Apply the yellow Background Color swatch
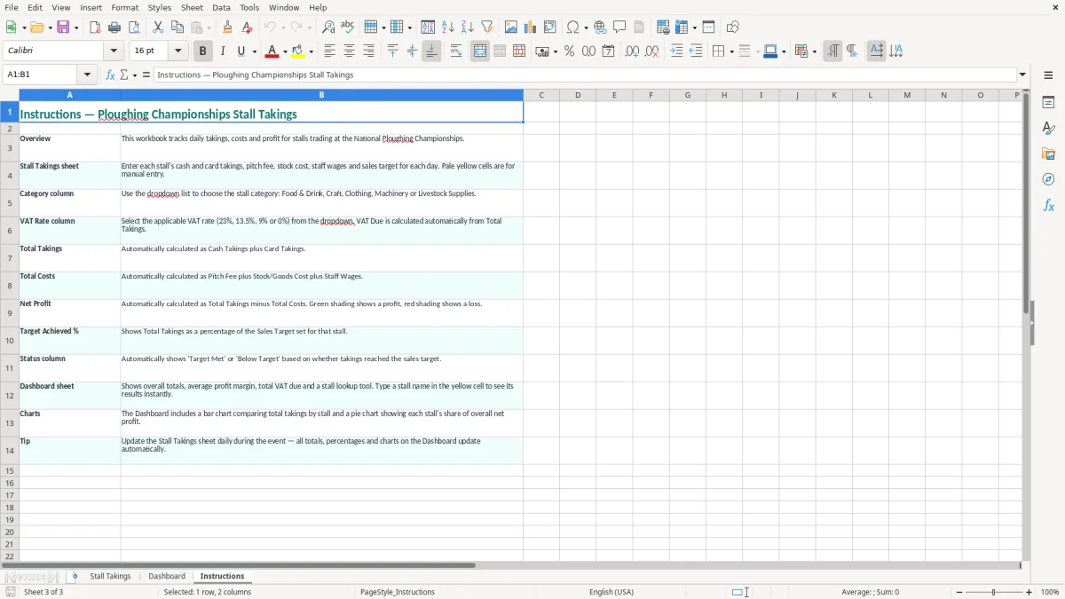Viewport: 1065px width, 599px height. (297, 51)
